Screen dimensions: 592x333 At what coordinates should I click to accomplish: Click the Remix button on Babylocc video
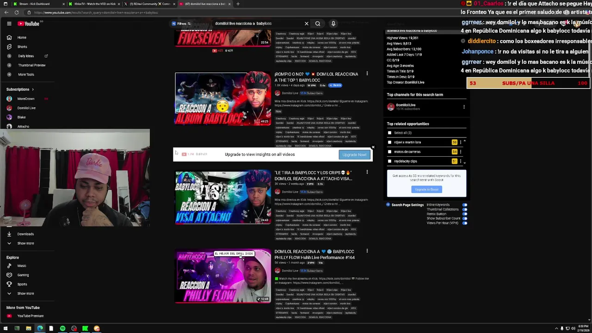[x=335, y=86]
